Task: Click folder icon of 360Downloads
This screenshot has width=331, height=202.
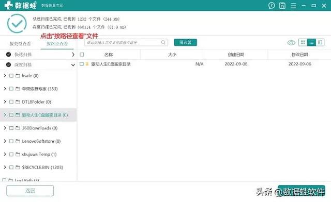Action: [x=18, y=128]
